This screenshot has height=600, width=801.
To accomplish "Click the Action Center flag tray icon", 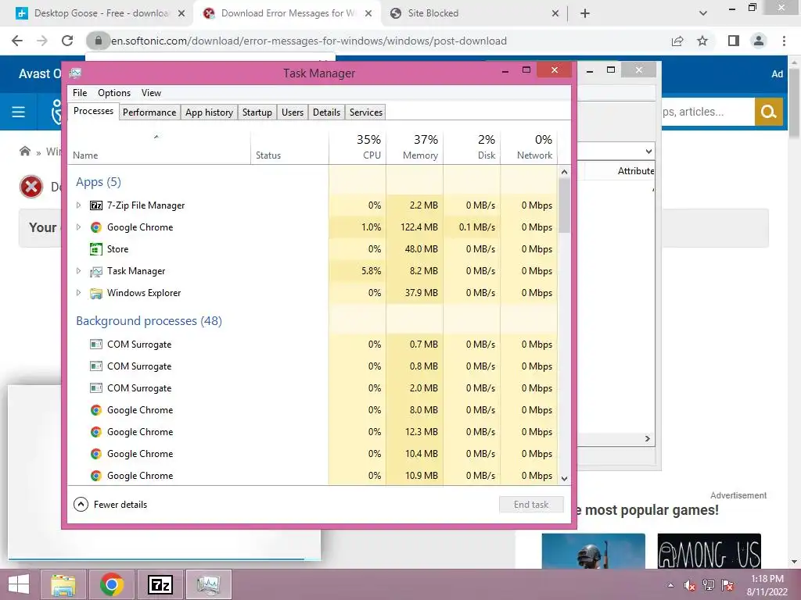I will click(727, 586).
